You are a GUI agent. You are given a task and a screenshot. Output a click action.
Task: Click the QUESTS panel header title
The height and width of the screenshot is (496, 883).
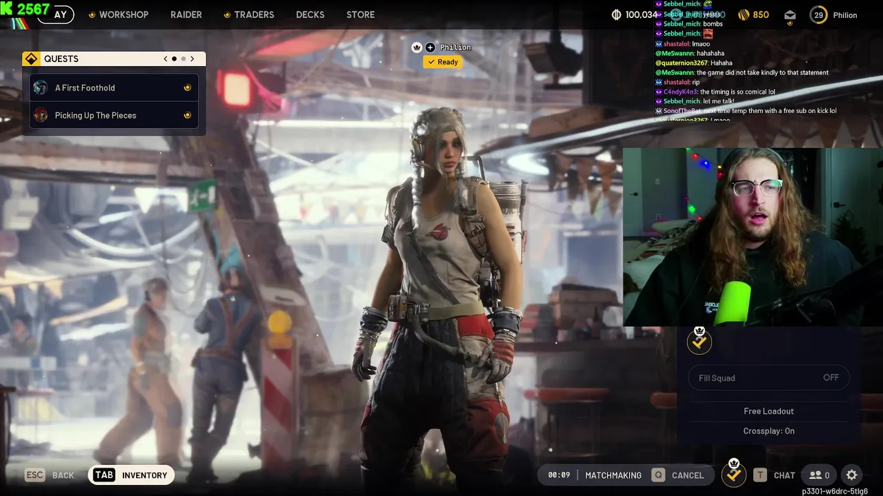[x=61, y=59]
